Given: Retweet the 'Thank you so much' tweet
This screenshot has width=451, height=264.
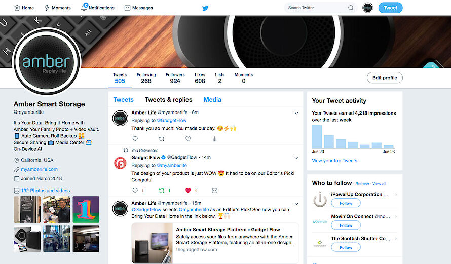Looking at the screenshot, I should [x=162, y=139].
